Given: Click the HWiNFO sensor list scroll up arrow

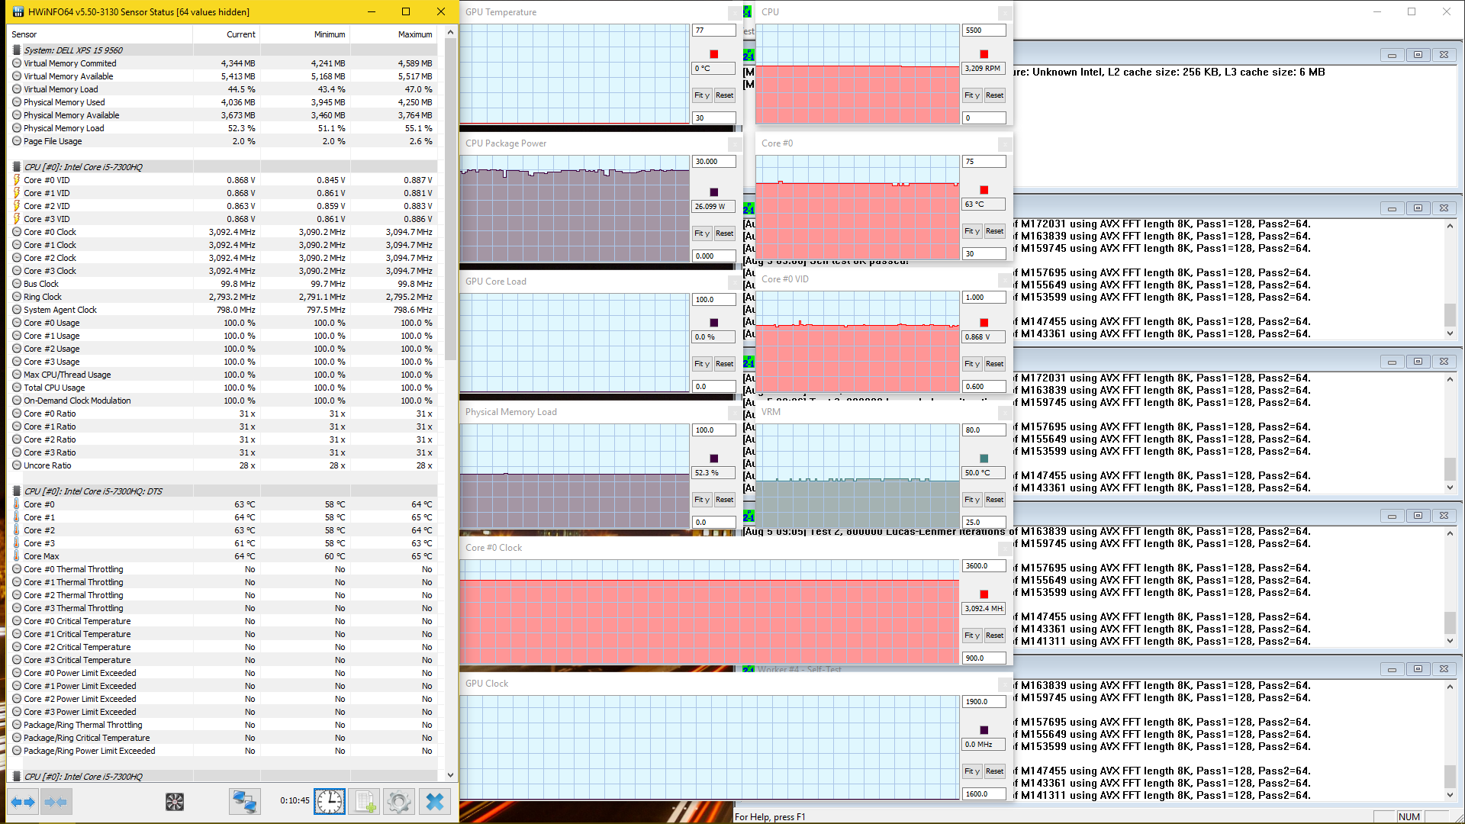Looking at the screenshot, I should (x=450, y=32).
